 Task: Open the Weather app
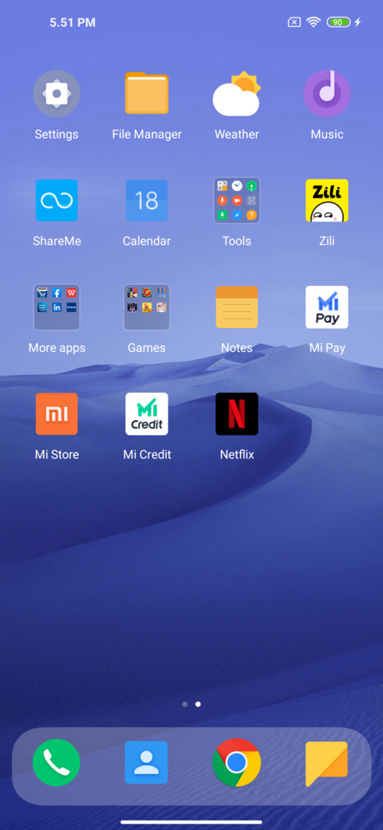click(236, 93)
